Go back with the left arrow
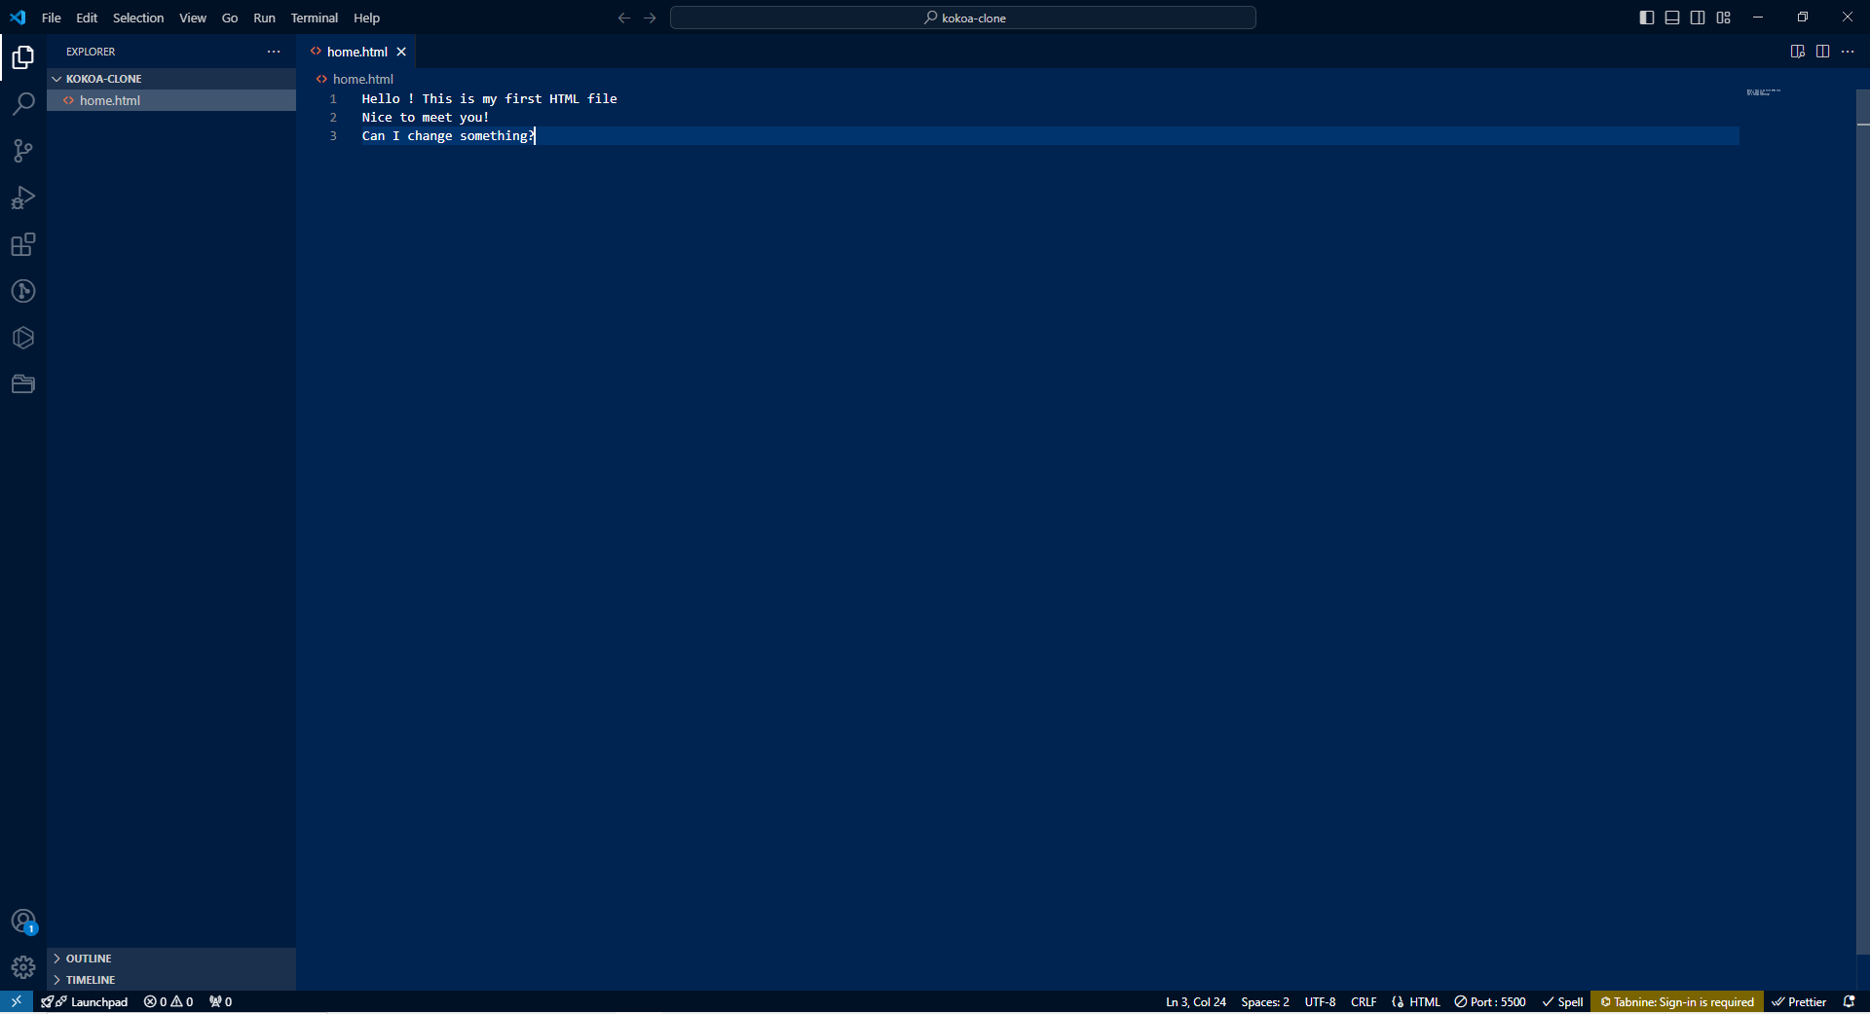Screen dimensions: 1870x1014 pyautogui.click(x=624, y=18)
